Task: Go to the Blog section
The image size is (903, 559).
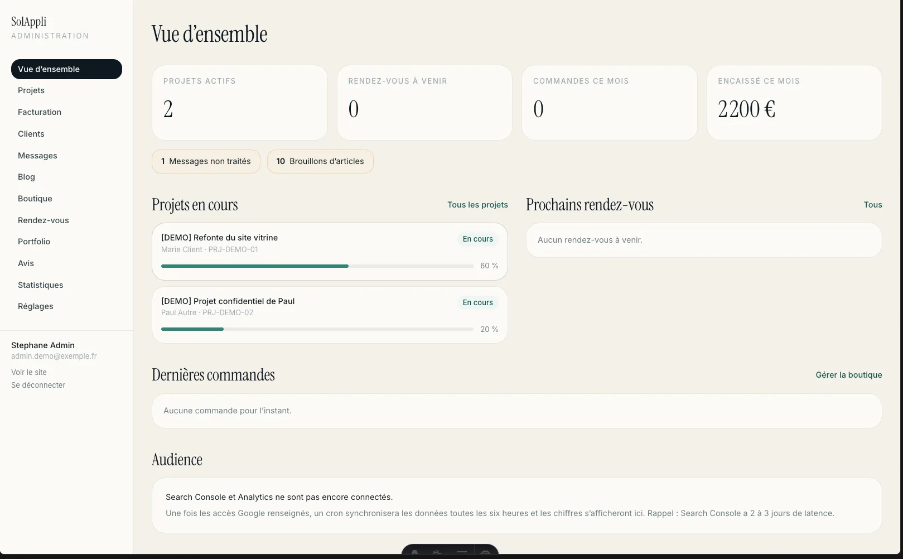Action: [x=66, y=177]
